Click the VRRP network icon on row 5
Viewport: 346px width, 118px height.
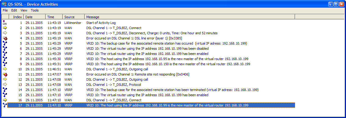5,43
